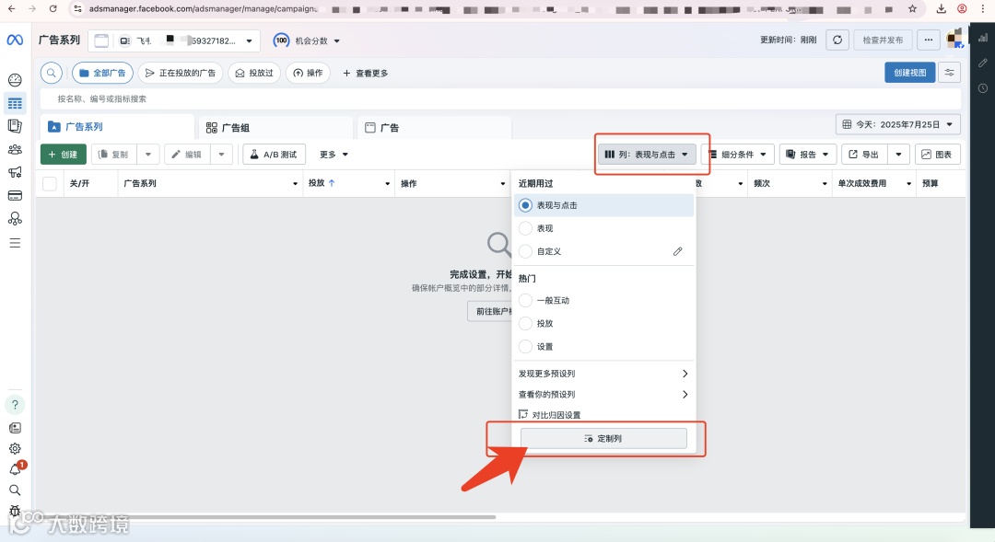Click 导出 button

[864, 154]
